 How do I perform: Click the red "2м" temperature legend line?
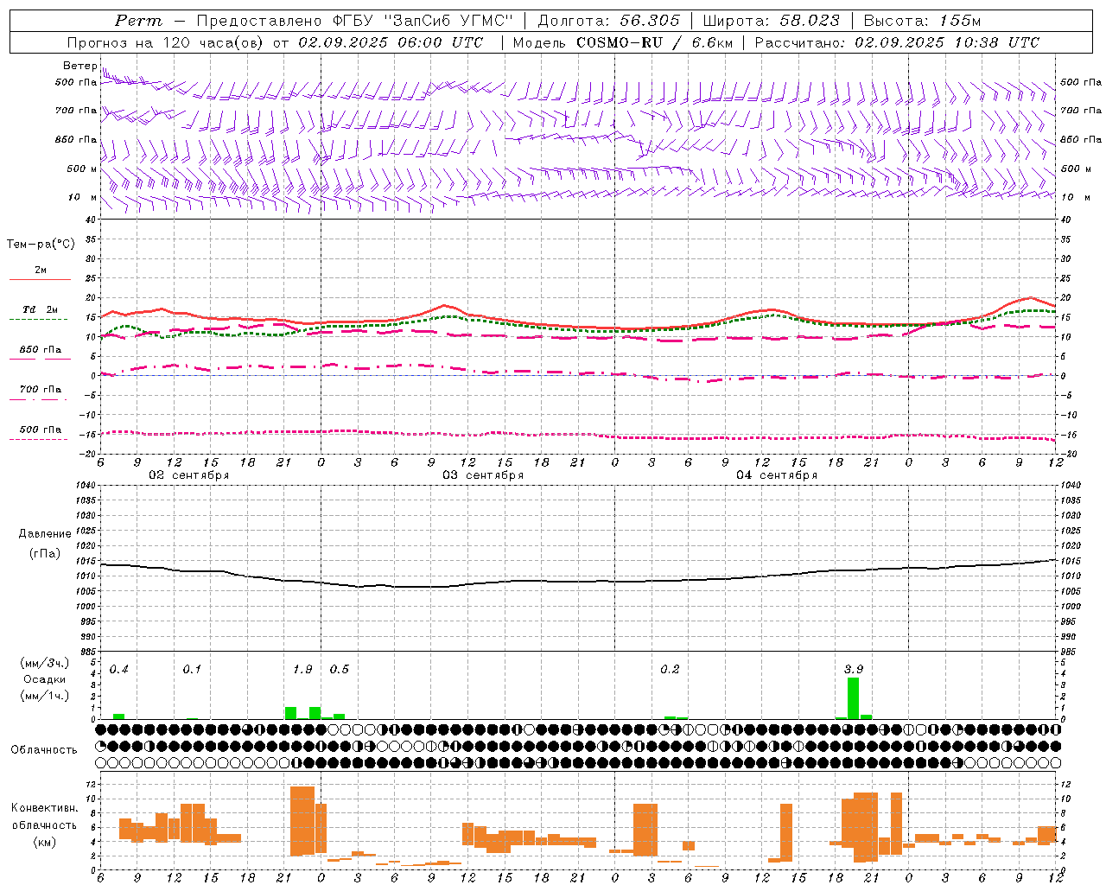click(x=40, y=279)
